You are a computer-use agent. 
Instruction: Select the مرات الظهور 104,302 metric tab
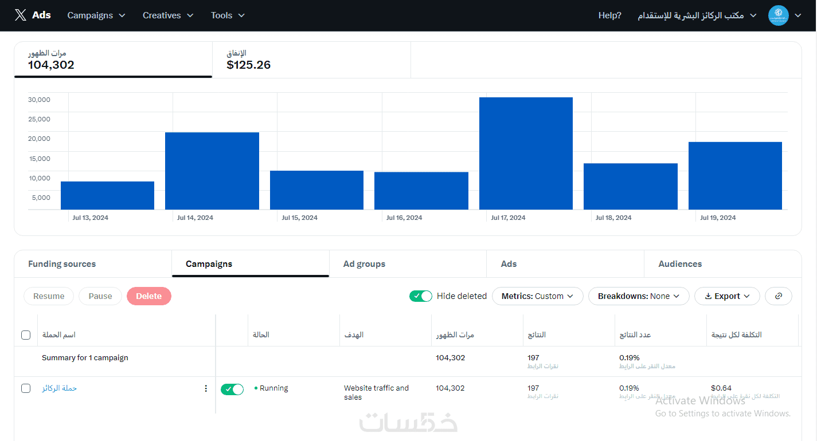[x=113, y=60]
